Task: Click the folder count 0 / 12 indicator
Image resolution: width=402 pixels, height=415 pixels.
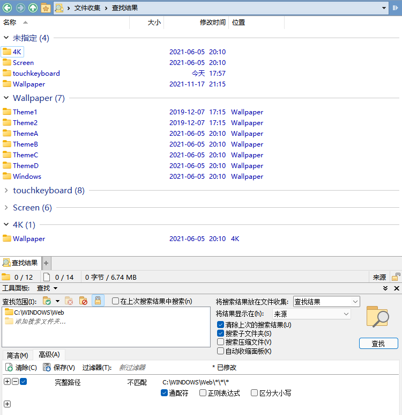Action: 18,278
